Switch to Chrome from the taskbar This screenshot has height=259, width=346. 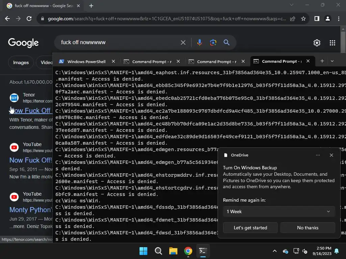coord(188,251)
